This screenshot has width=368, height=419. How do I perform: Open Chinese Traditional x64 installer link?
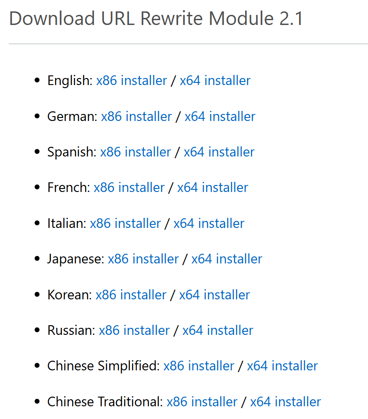(286, 401)
